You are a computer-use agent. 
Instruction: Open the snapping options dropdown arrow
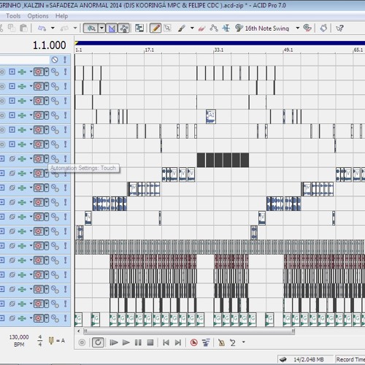(x=101, y=28)
